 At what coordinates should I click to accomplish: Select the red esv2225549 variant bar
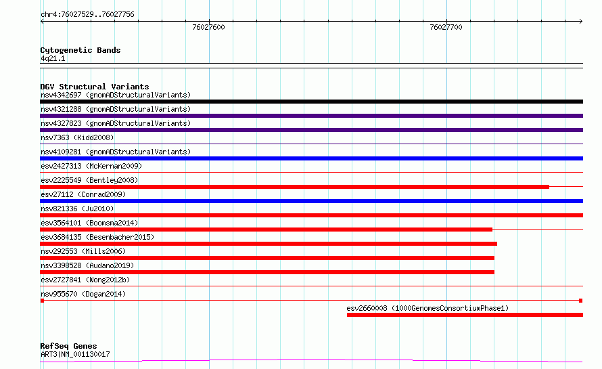click(x=294, y=187)
